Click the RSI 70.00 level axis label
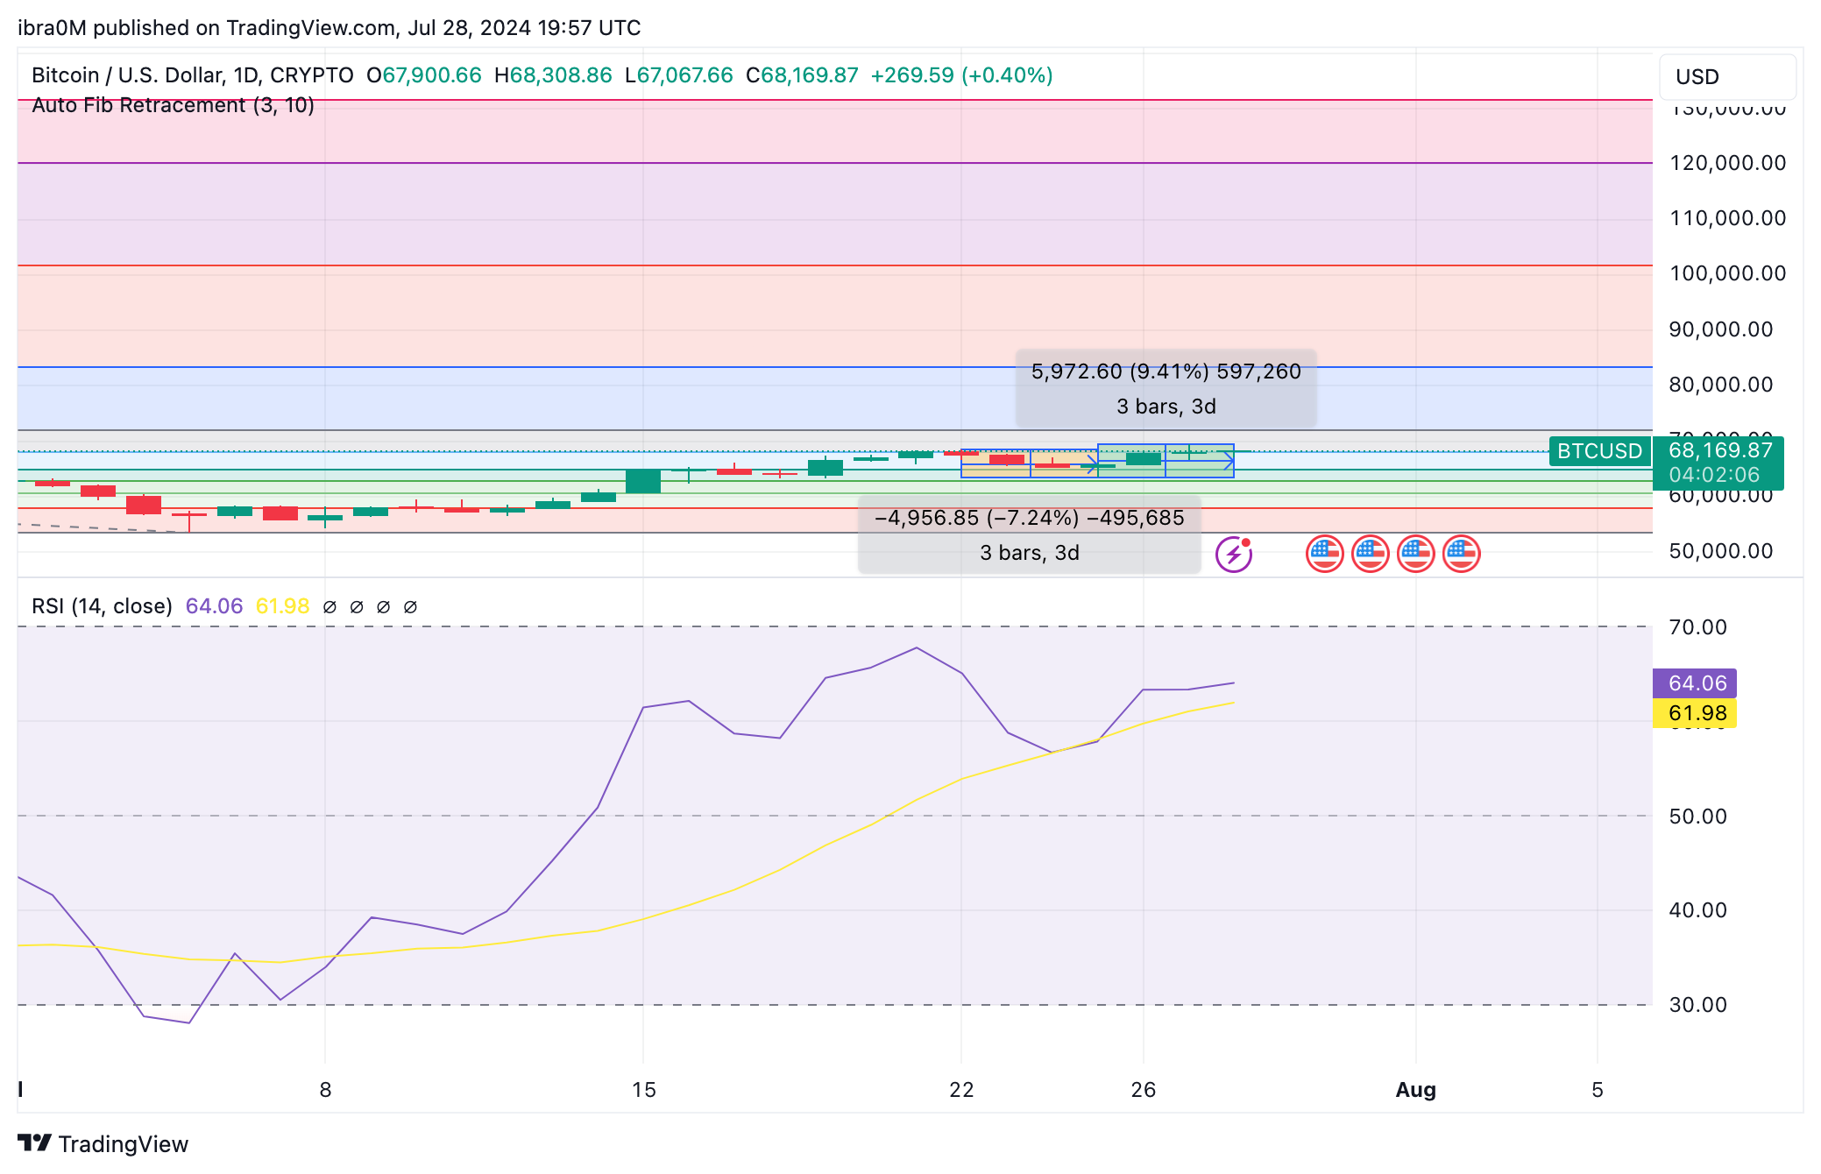The height and width of the screenshot is (1174, 1821). point(1697,627)
